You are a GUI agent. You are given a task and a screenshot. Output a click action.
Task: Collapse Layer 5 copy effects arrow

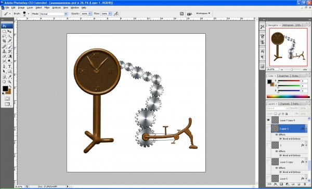306,162
